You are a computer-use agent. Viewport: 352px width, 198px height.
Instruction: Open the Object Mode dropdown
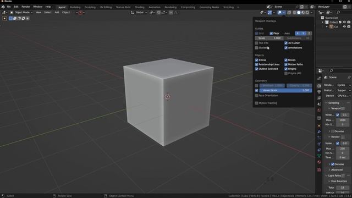(21, 13)
